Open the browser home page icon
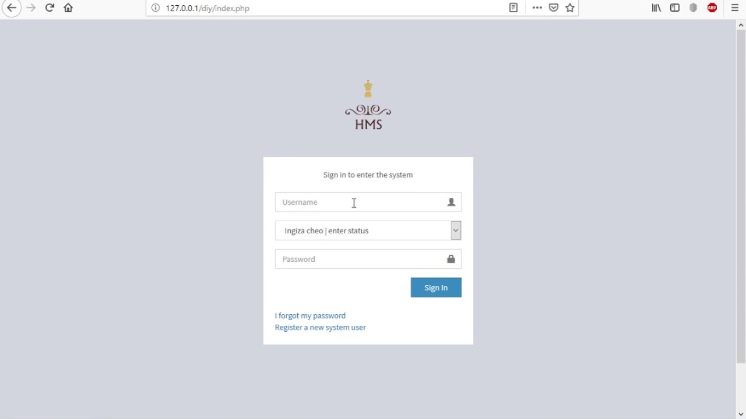 [x=68, y=8]
